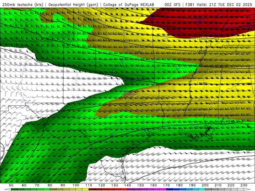Click the 'F381' forecast hour label
The image size is (255, 191).
pyautogui.click(x=190, y=5)
